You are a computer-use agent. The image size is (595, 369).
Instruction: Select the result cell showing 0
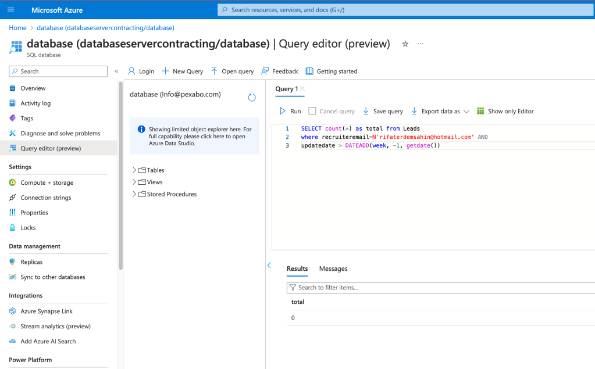(293, 318)
